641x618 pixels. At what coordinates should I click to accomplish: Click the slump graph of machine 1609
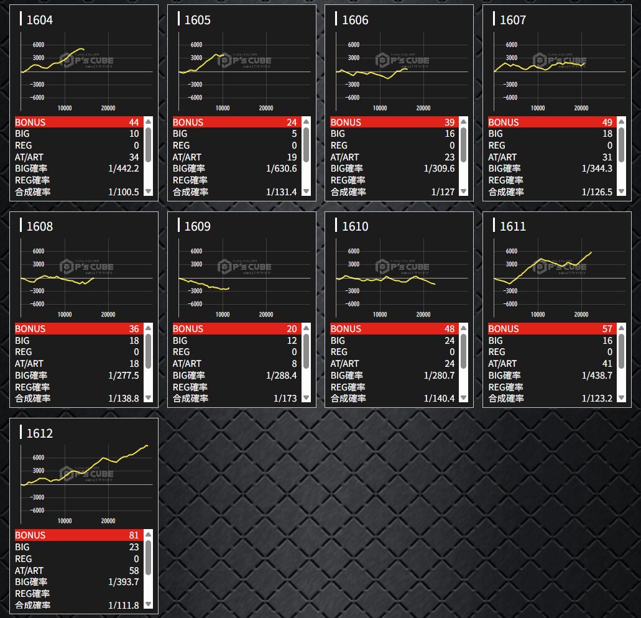coord(244,279)
